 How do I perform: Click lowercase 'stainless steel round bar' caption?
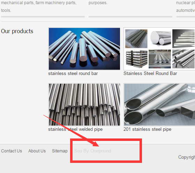(x=73, y=73)
